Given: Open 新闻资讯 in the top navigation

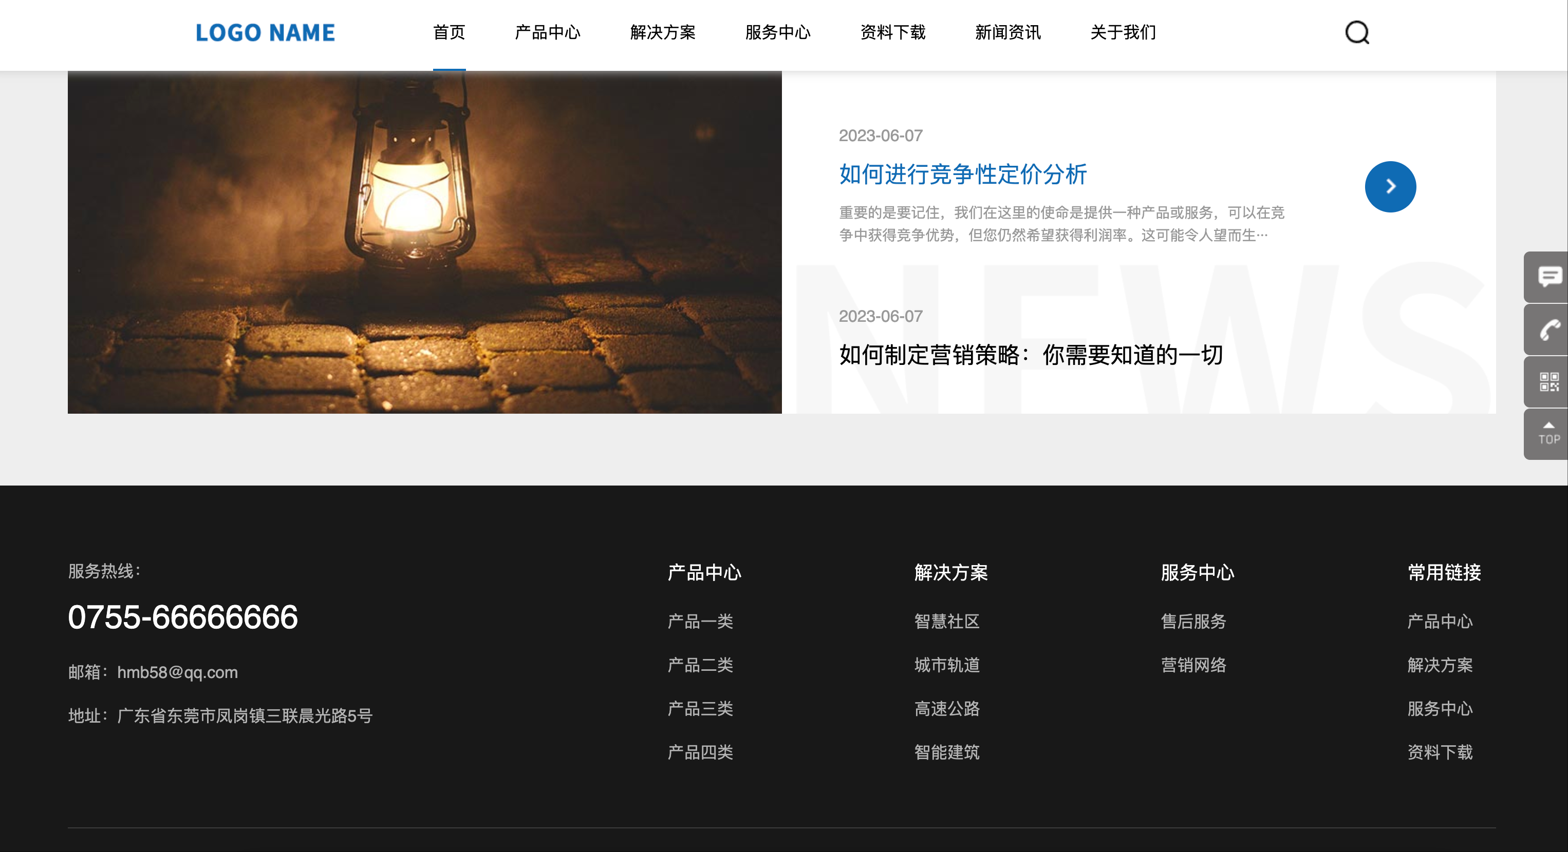Looking at the screenshot, I should pos(1008,32).
